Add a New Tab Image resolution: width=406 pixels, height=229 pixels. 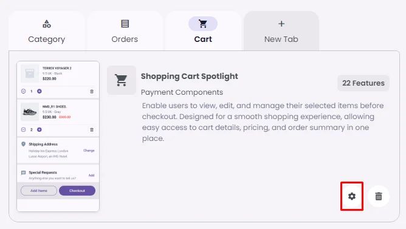point(281,31)
